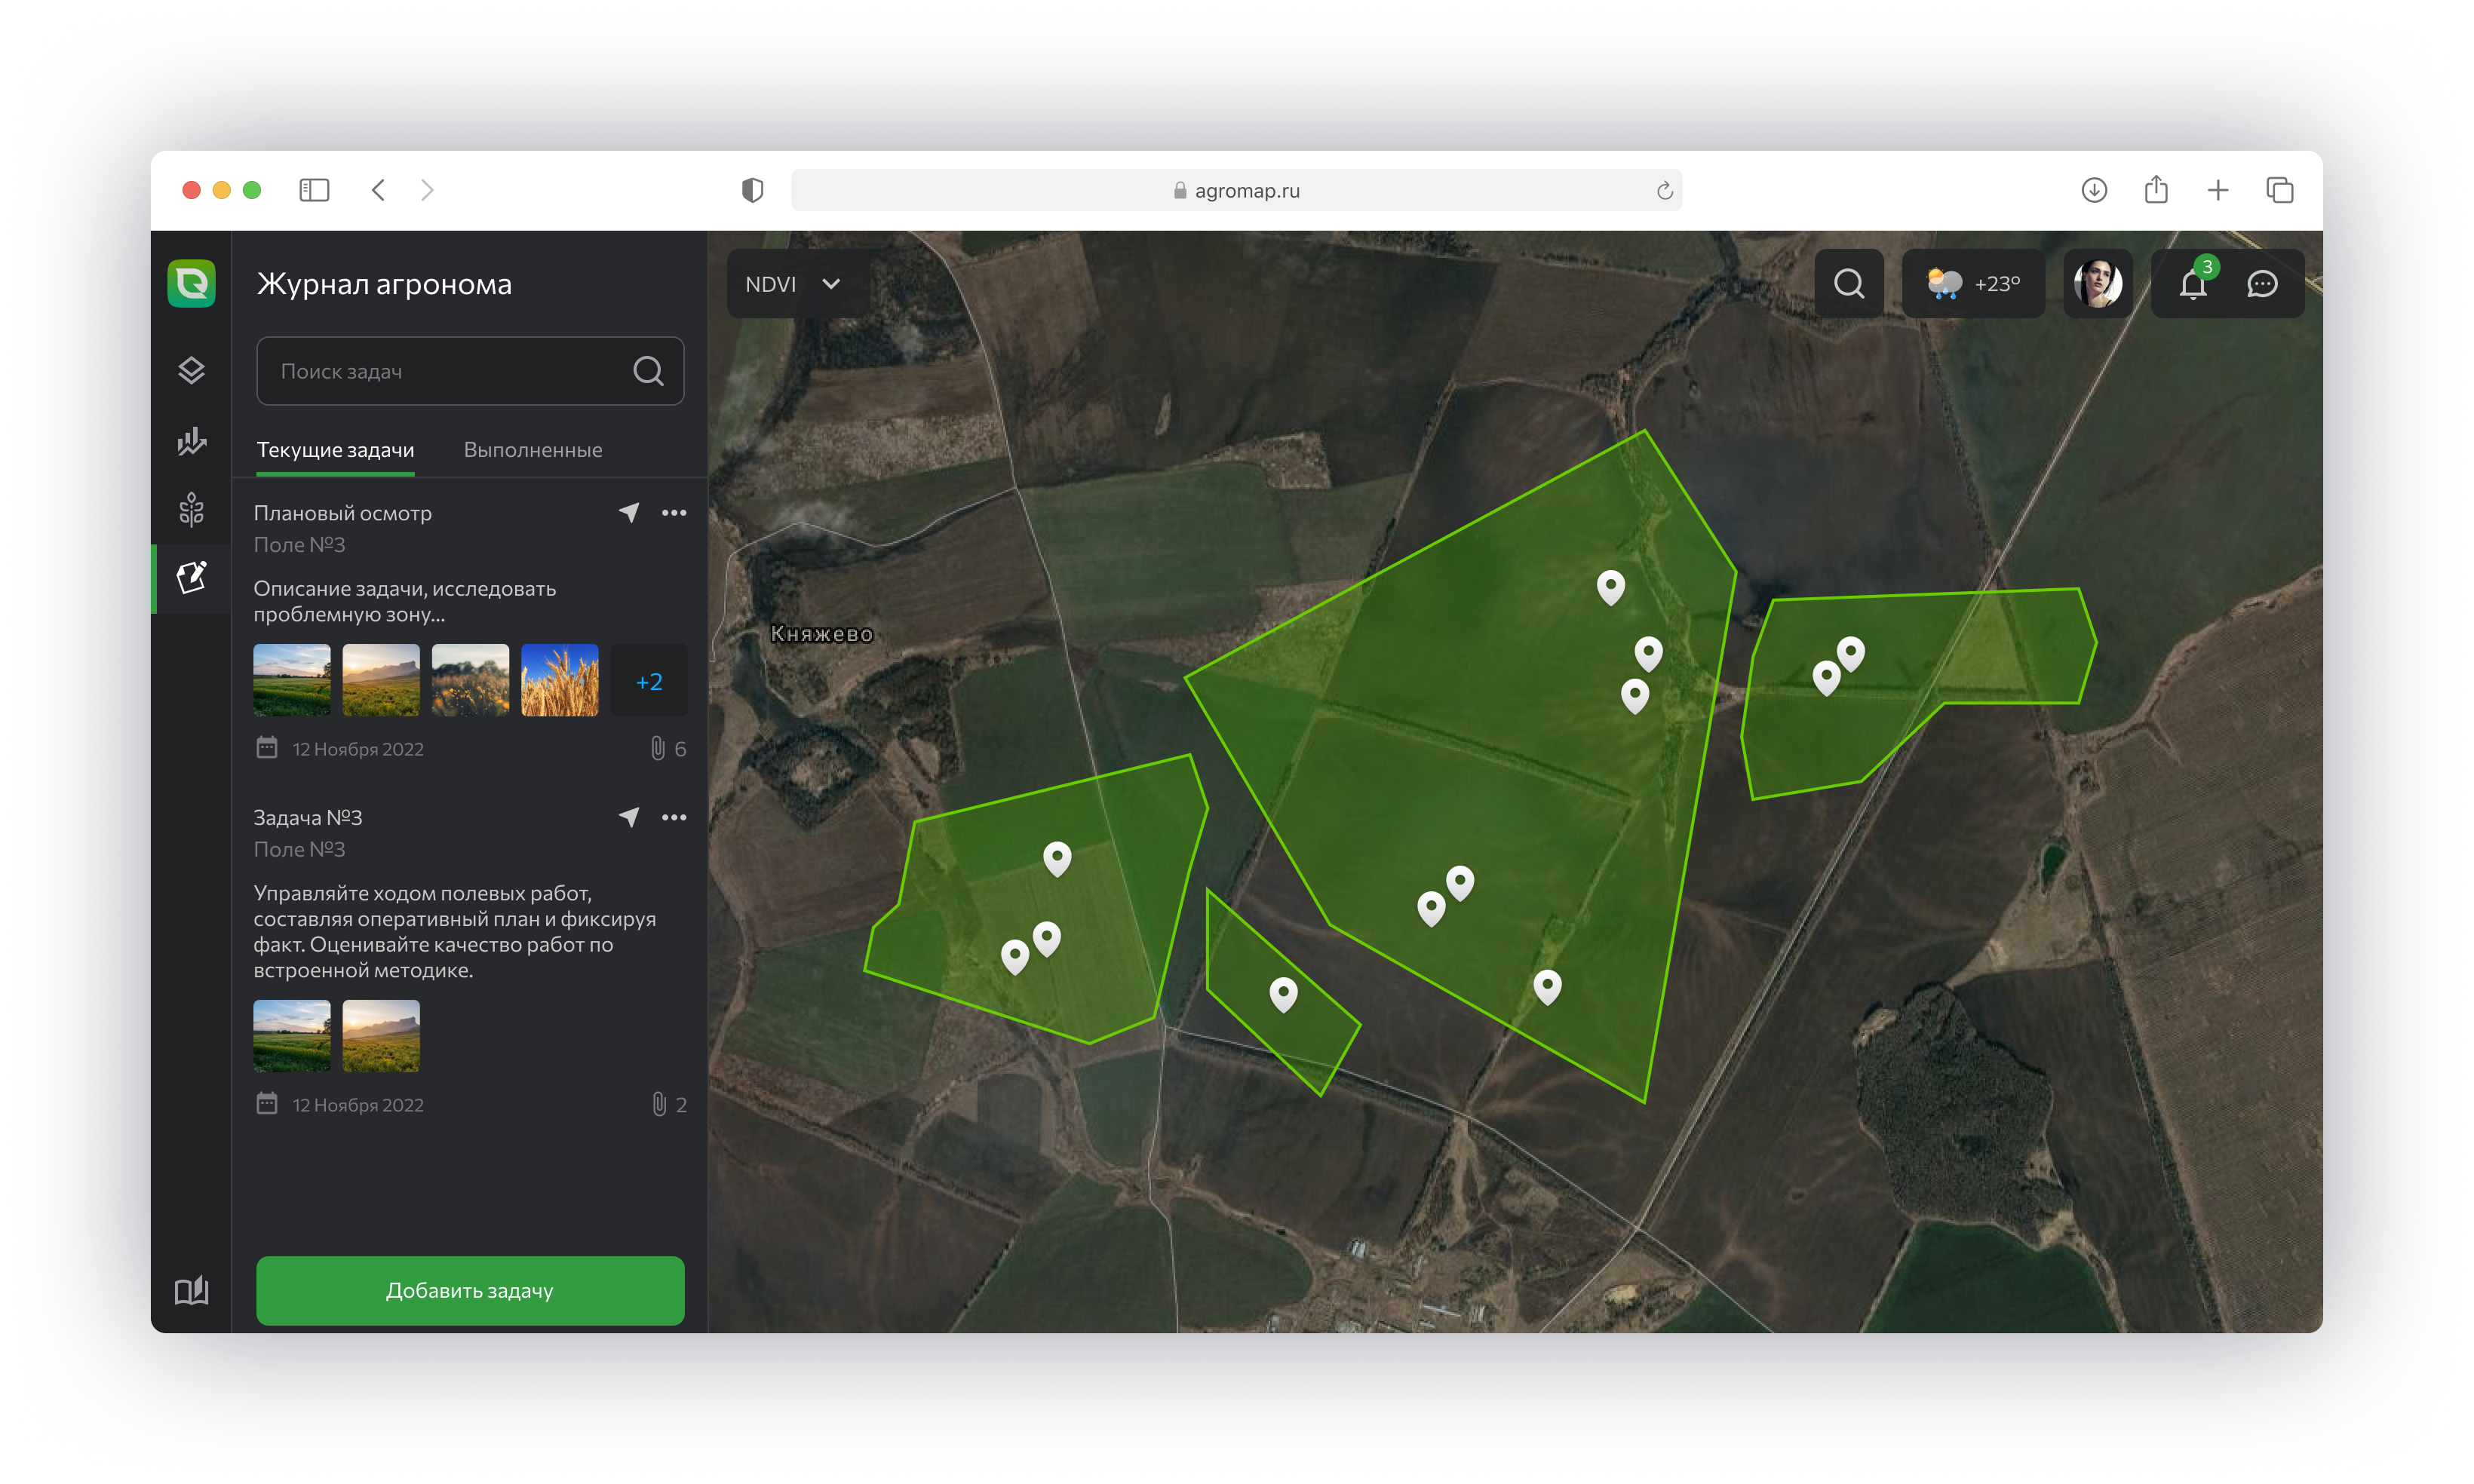Open more options for Плановый осмотр task

click(674, 513)
